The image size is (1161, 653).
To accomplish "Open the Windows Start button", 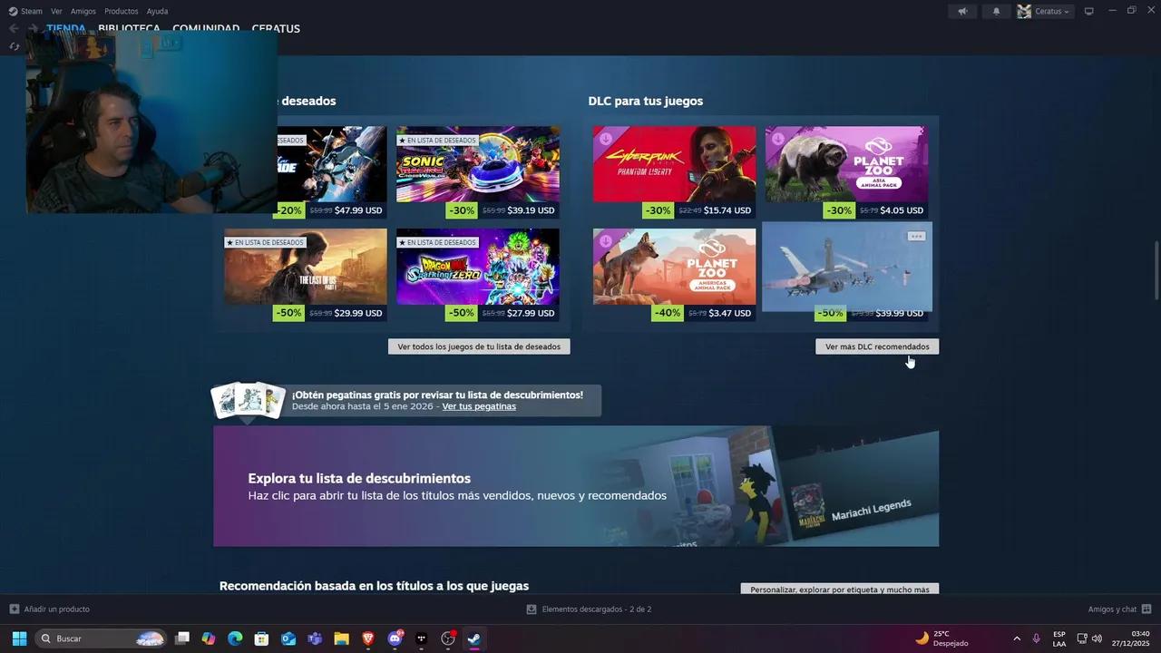I will 19,638.
